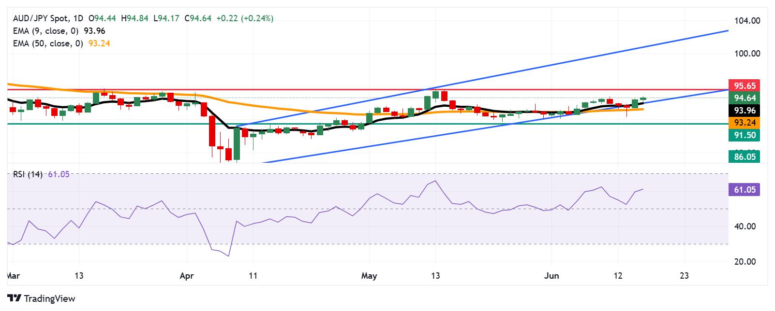
Task: Click the red 95.65 price label
Action: point(744,86)
